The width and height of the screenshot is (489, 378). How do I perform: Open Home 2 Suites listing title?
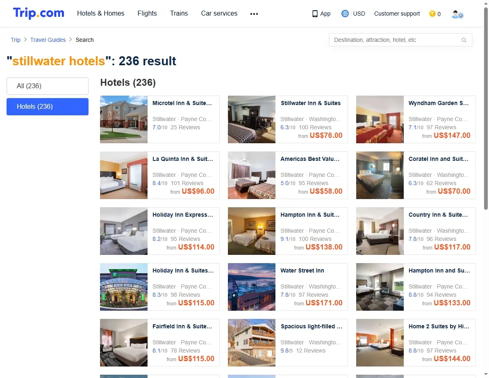point(439,327)
